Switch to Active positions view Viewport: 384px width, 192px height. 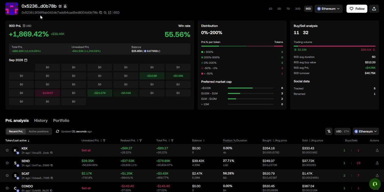tap(39, 132)
